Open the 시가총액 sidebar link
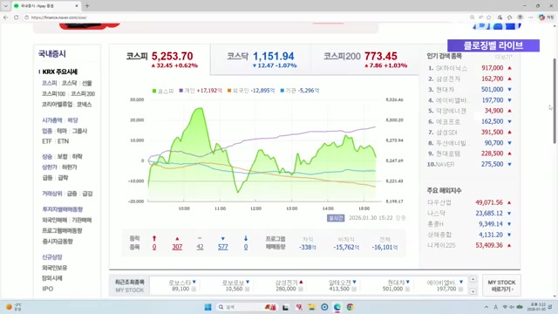 point(52,120)
